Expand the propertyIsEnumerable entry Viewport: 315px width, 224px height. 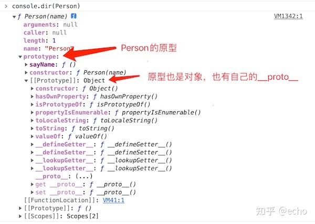(32, 112)
